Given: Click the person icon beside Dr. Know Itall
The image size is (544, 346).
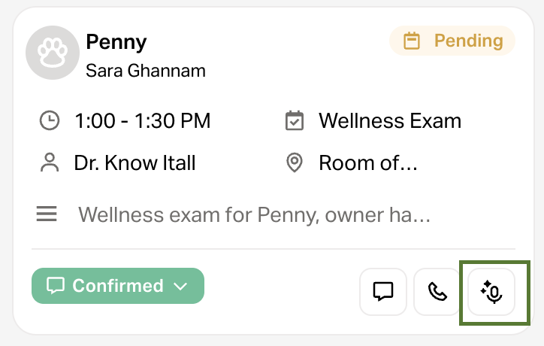Looking at the screenshot, I should tap(50, 162).
